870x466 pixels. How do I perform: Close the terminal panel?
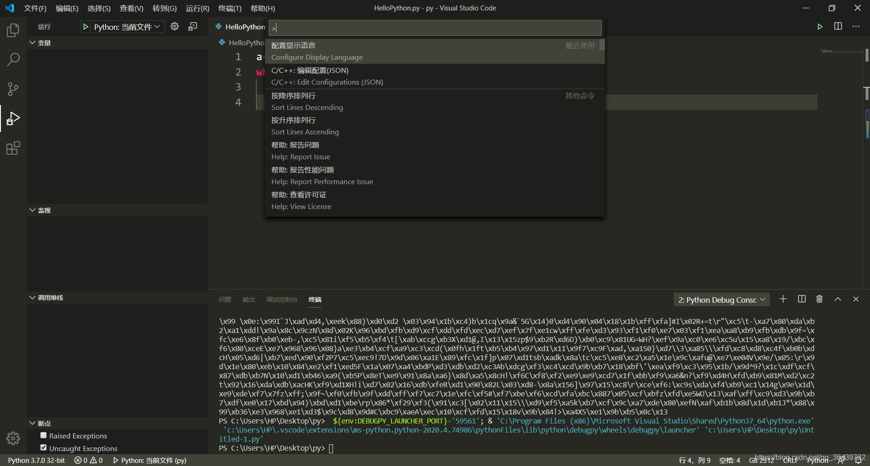[x=855, y=299]
